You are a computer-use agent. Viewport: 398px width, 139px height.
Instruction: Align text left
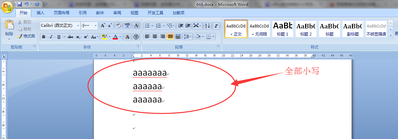tap(147, 37)
